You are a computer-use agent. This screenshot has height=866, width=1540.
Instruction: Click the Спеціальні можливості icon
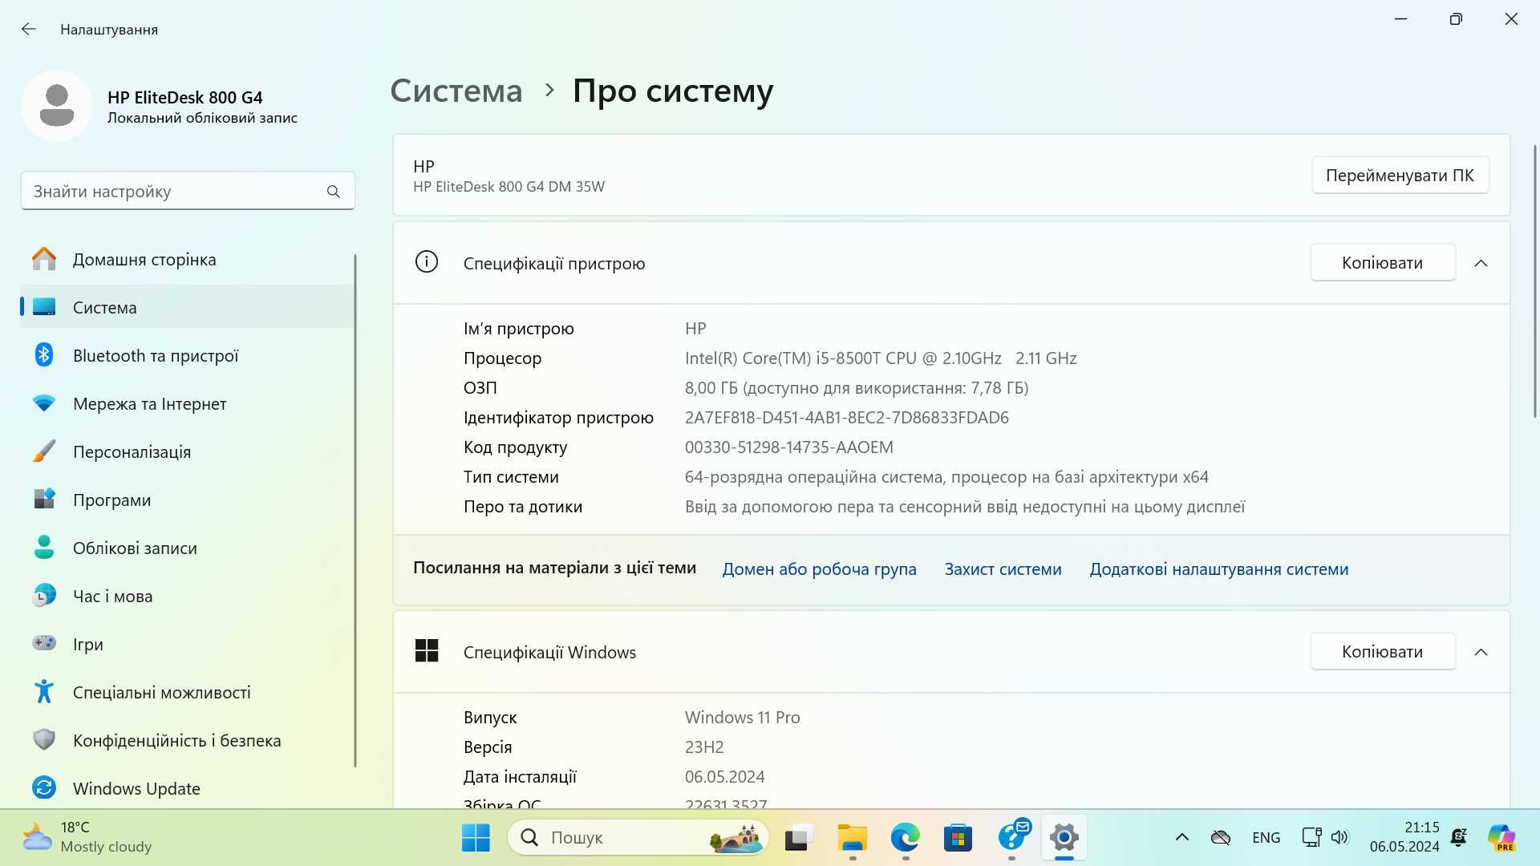pos(43,693)
